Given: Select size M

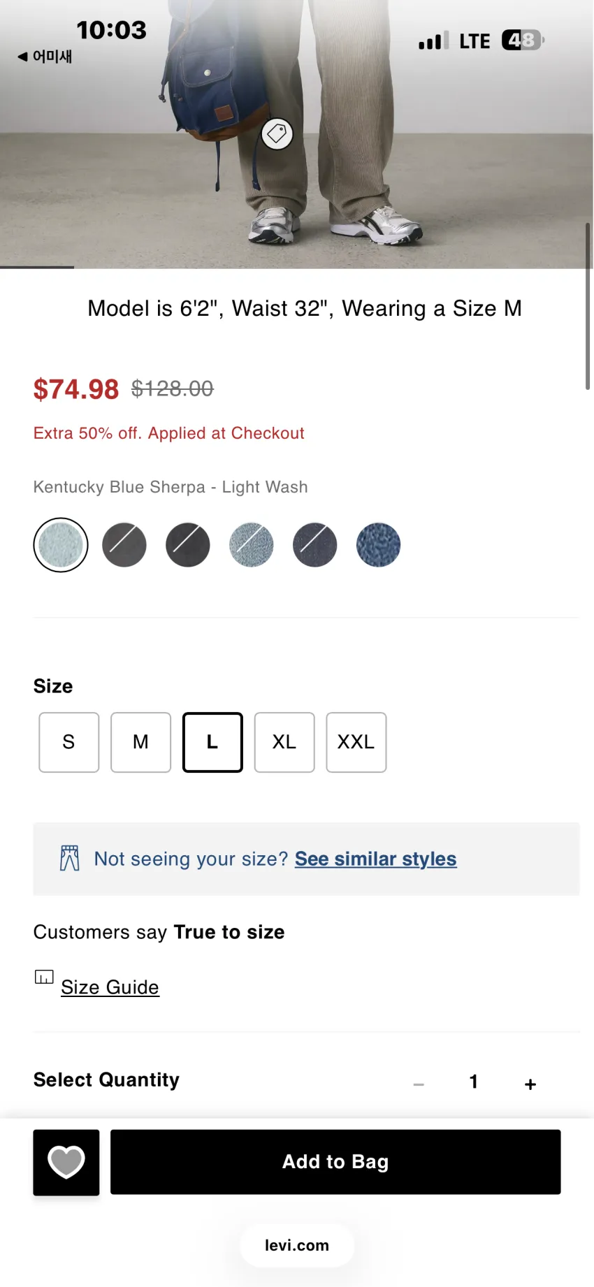Looking at the screenshot, I should (x=140, y=742).
